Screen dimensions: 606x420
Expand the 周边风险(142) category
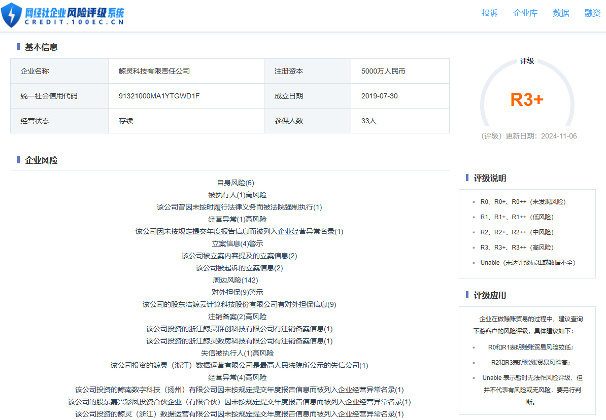[x=235, y=280]
